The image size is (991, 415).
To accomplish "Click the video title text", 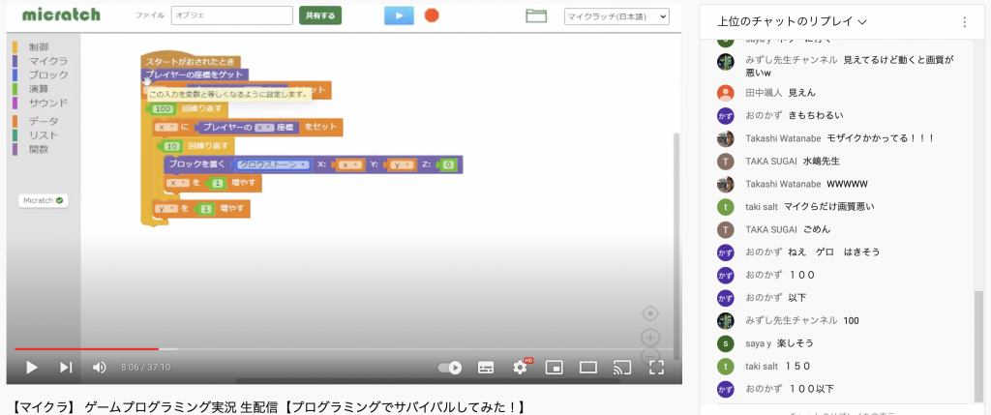I will coord(269,407).
